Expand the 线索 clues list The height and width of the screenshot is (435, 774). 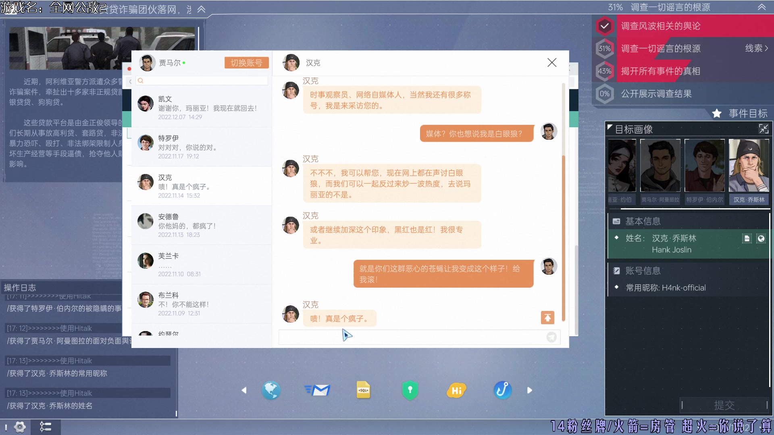point(756,48)
